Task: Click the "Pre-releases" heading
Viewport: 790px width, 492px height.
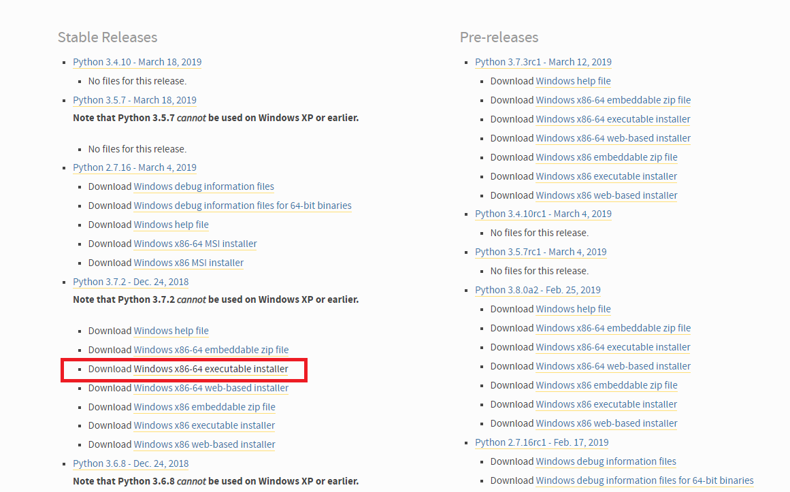Action: (x=499, y=37)
